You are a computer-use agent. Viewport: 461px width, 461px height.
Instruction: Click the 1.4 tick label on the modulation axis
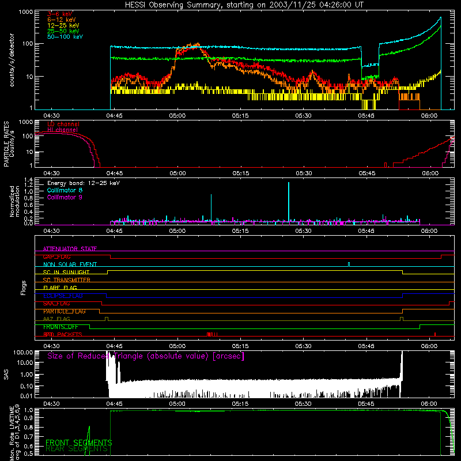click(29, 180)
